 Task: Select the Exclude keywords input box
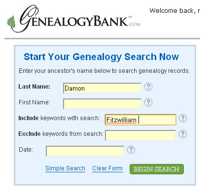coord(140,135)
